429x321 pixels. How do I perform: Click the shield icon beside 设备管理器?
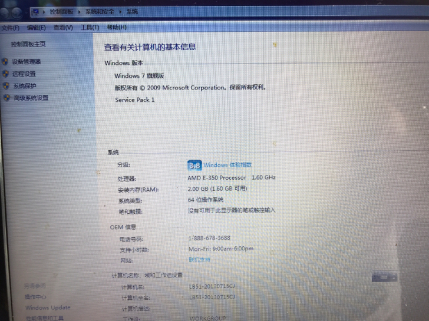[5, 61]
